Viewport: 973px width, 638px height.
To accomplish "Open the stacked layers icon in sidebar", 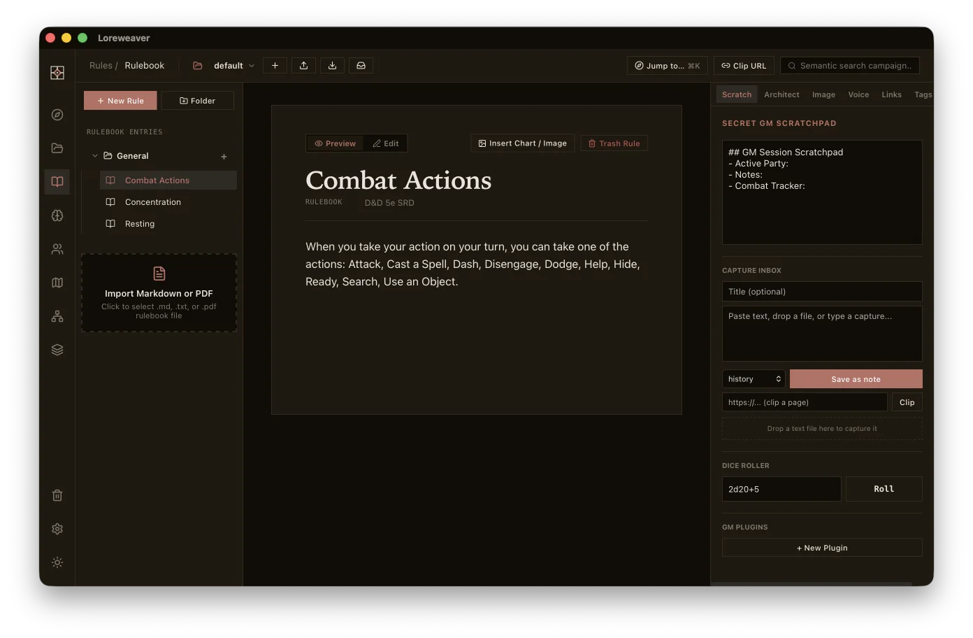I will coord(57,350).
